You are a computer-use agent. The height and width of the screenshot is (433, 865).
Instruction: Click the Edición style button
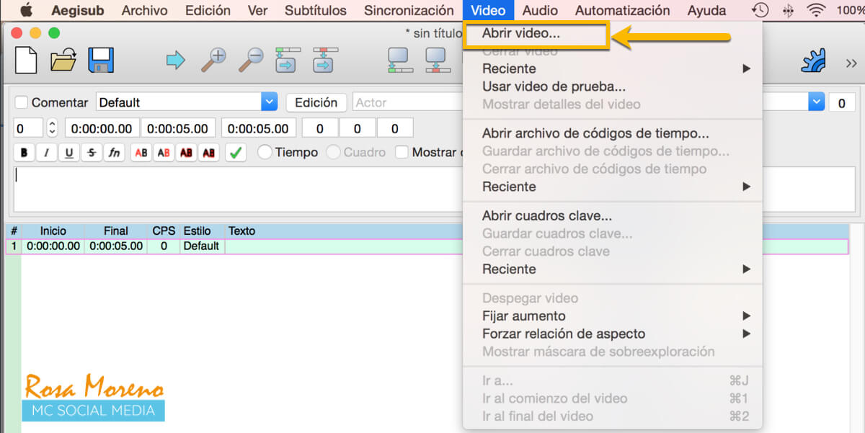point(316,102)
